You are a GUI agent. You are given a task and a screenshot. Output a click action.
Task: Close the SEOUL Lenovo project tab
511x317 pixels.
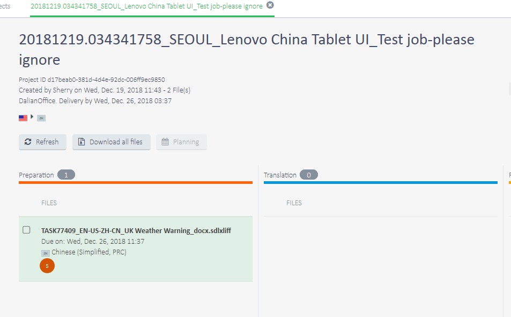[x=270, y=5]
